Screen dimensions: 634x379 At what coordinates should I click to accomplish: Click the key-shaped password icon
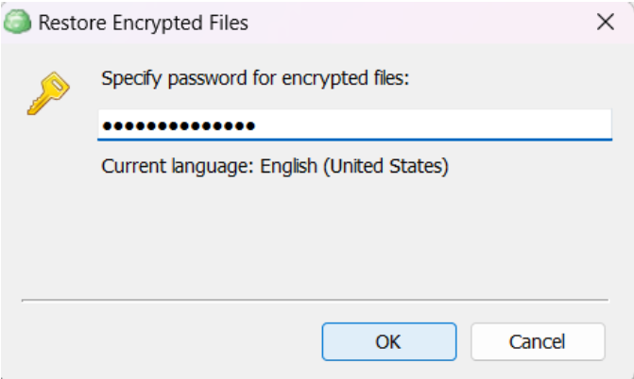click(46, 92)
